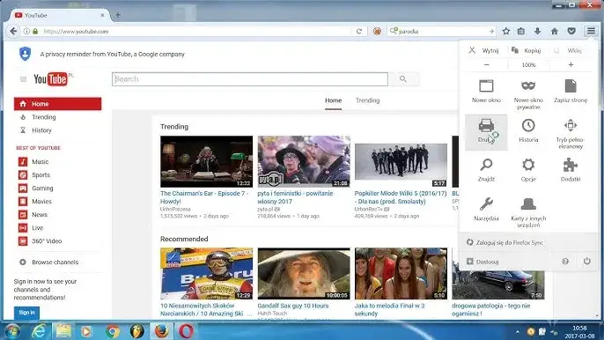Open Opera from the taskbar
The height and width of the screenshot is (340, 604).
point(186,331)
